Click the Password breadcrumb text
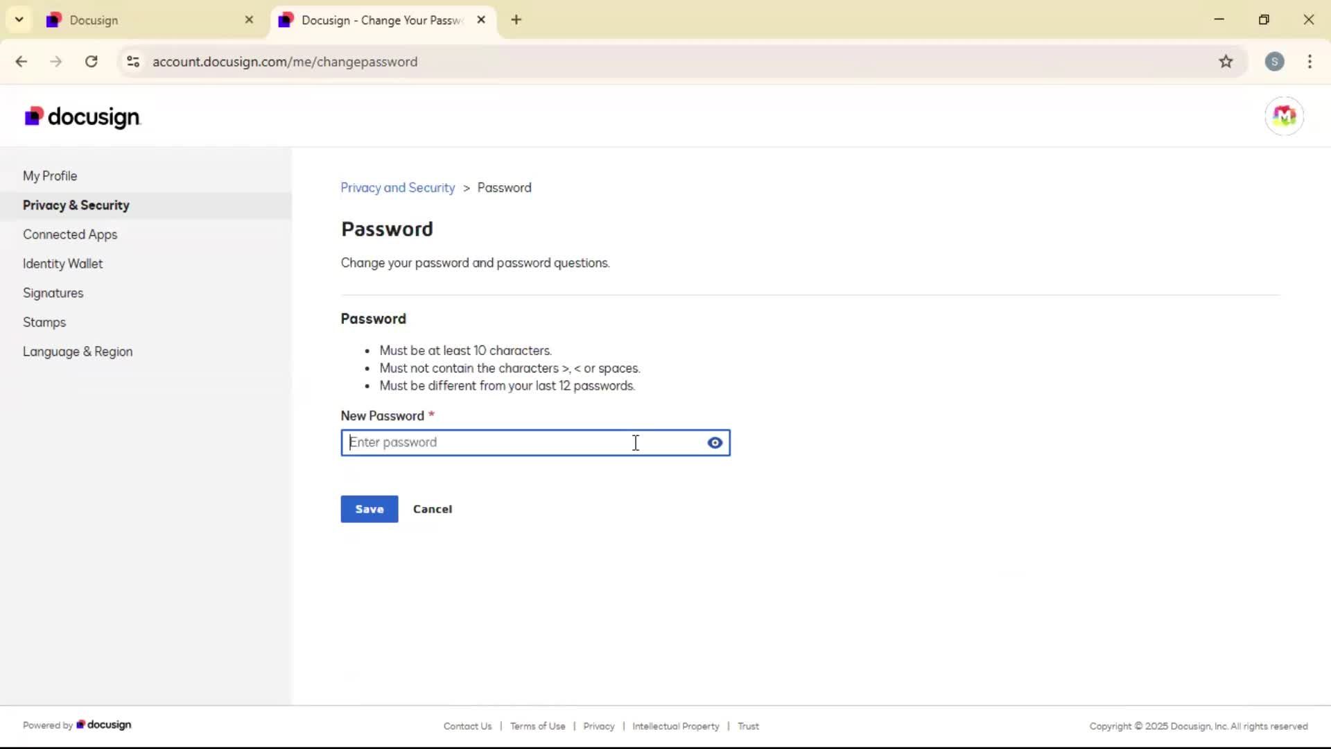Image resolution: width=1331 pixels, height=749 pixels. click(504, 188)
